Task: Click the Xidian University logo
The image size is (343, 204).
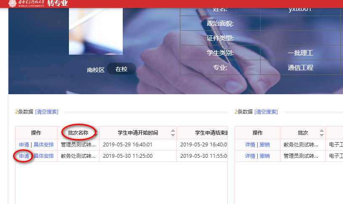Action: 26,4
